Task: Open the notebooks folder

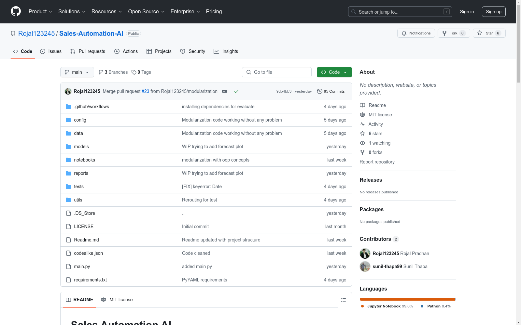Action: pyautogui.click(x=85, y=160)
